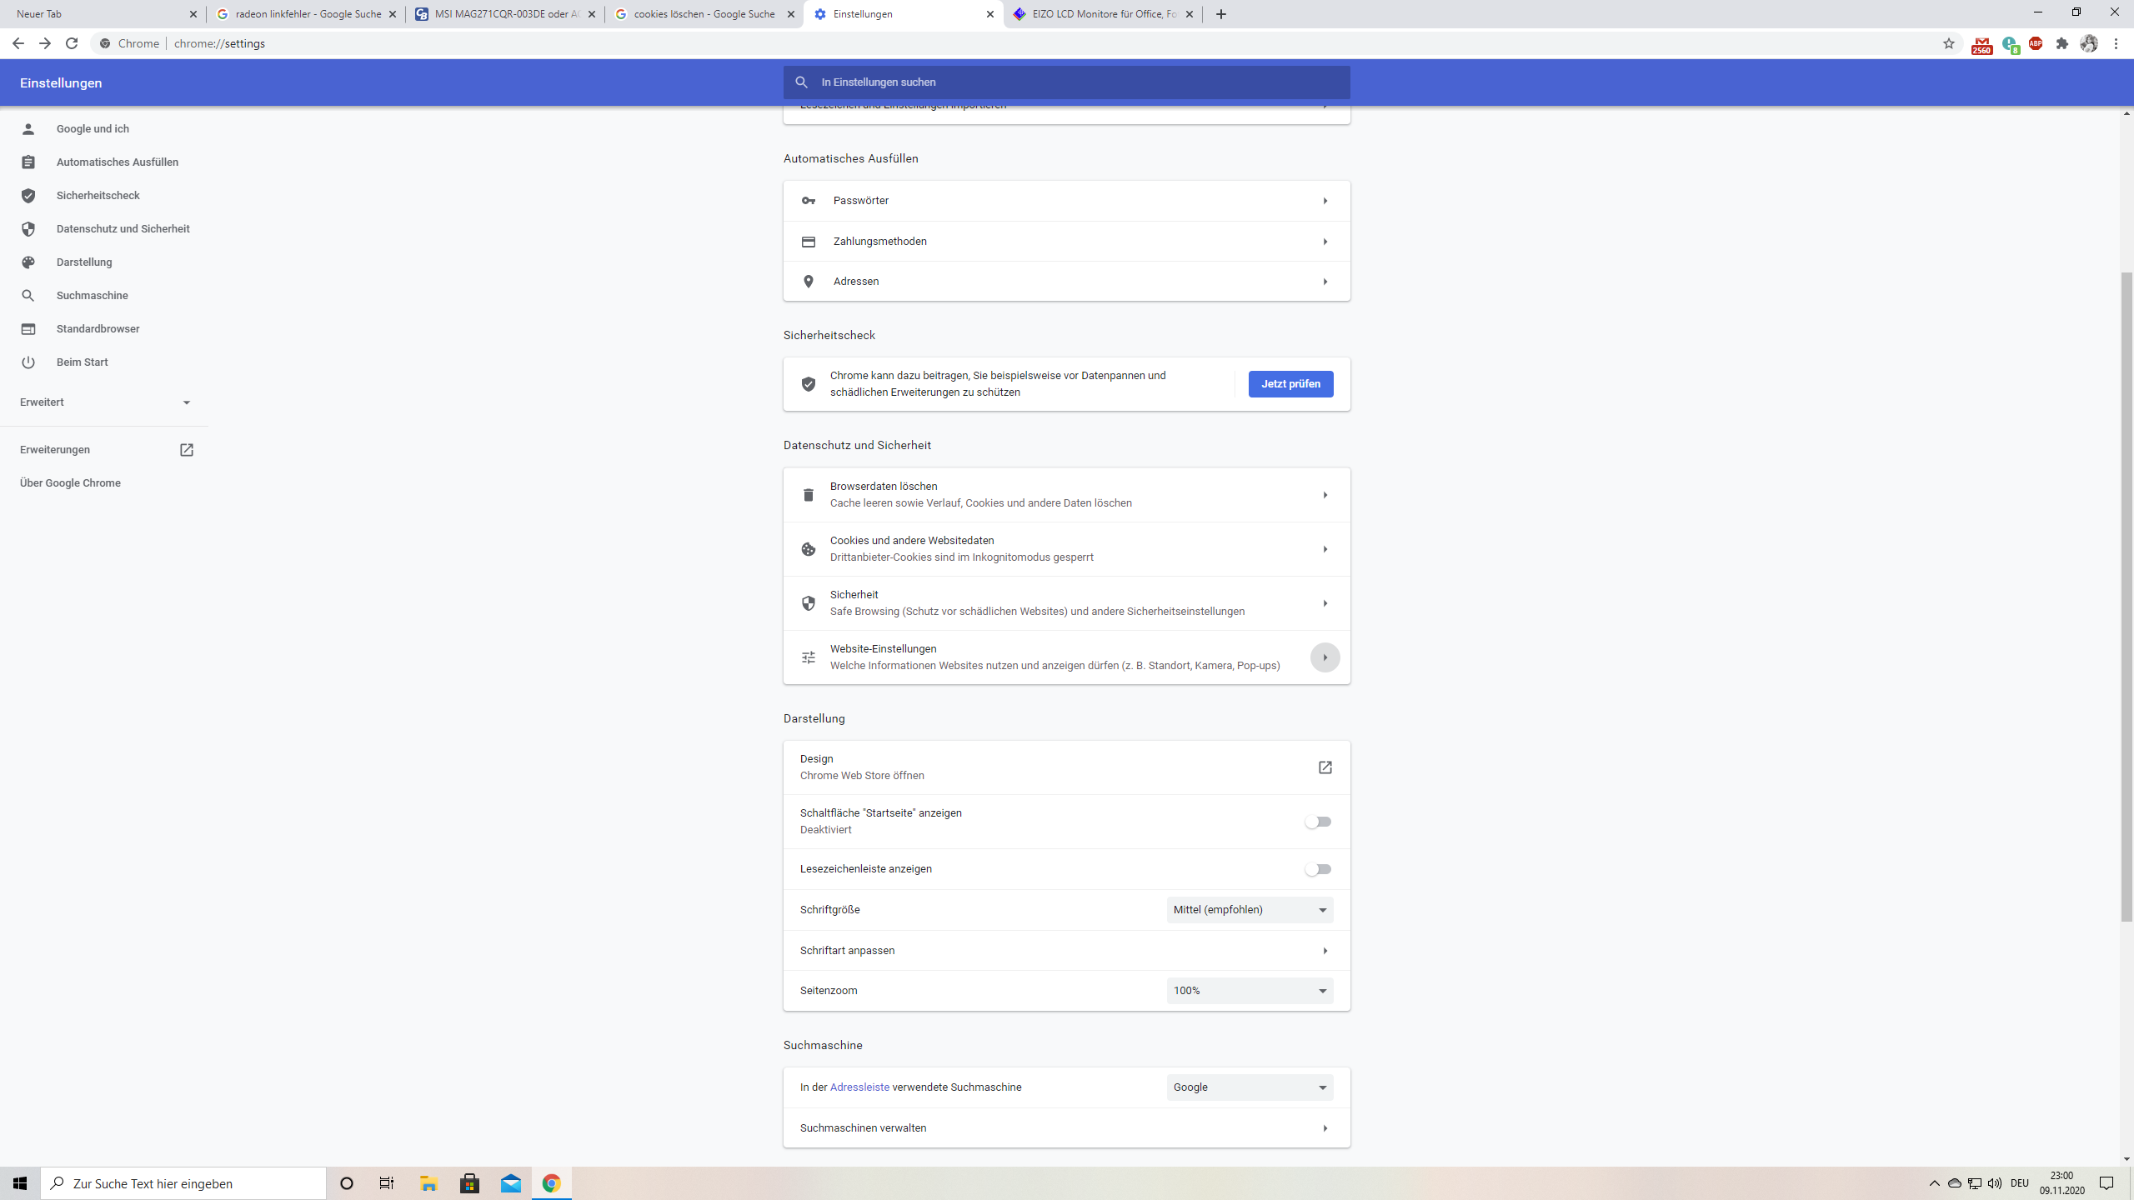Enable Lesezeichenleiste anzeigen toggle
This screenshot has height=1200, width=2134.
(x=1318, y=869)
